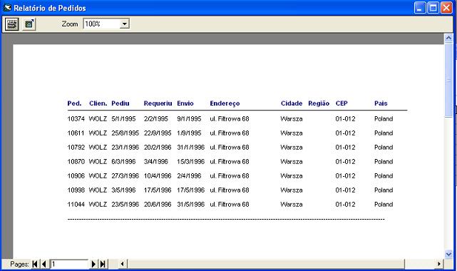Click the date 2/2/1995
The height and width of the screenshot is (271, 457).
156,119
